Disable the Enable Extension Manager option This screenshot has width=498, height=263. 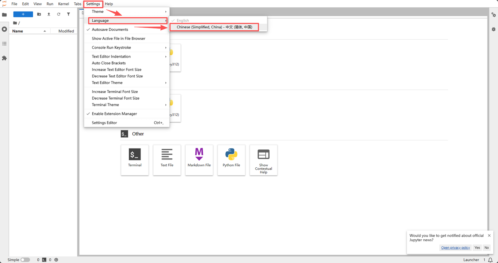tap(114, 114)
